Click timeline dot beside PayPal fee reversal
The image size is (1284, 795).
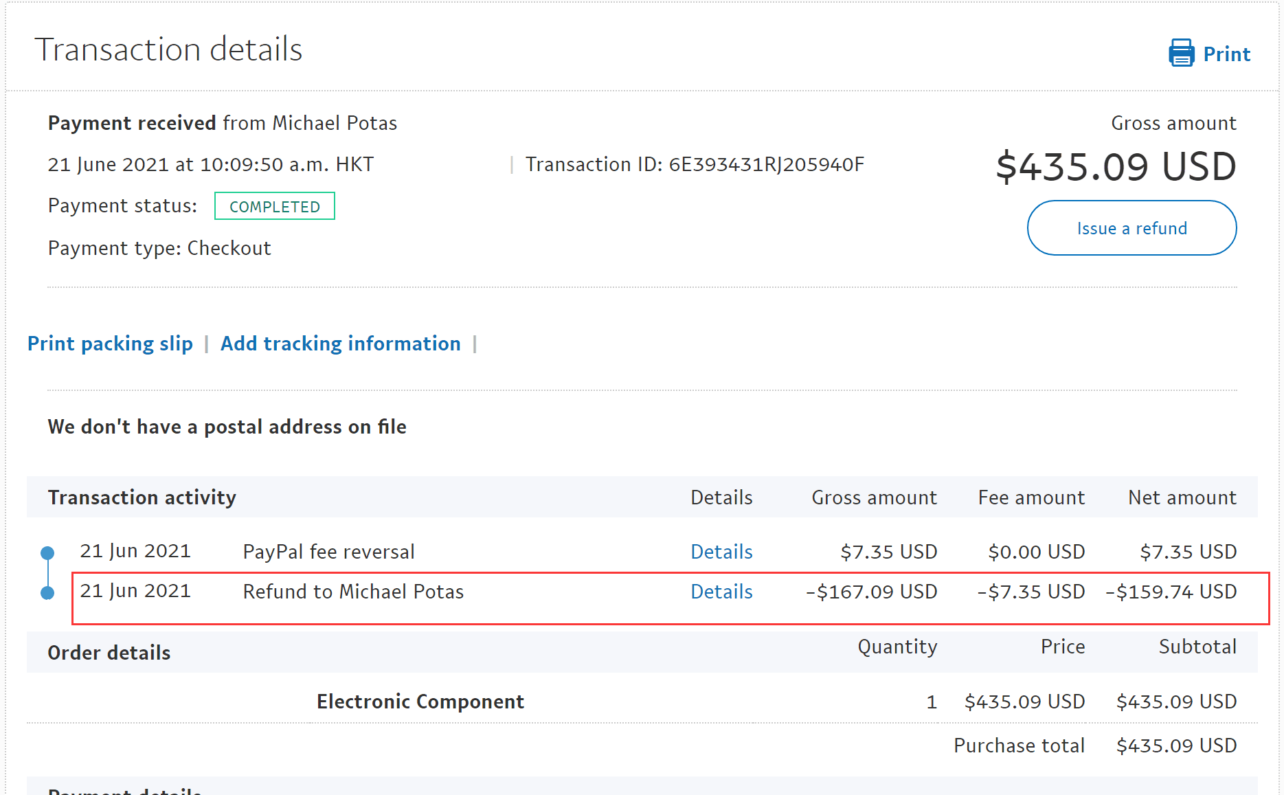point(47,552)
